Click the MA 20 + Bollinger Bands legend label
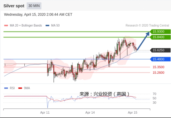Viewport: 171px width, 118px height. pos(26,25)
